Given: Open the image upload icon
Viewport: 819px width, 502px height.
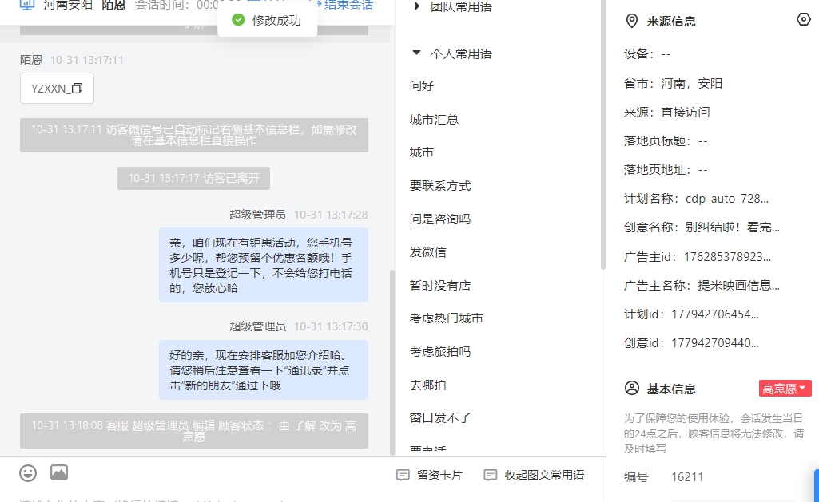Looking at the screenshot, I should pyautogui.click(x=59, y=472).
